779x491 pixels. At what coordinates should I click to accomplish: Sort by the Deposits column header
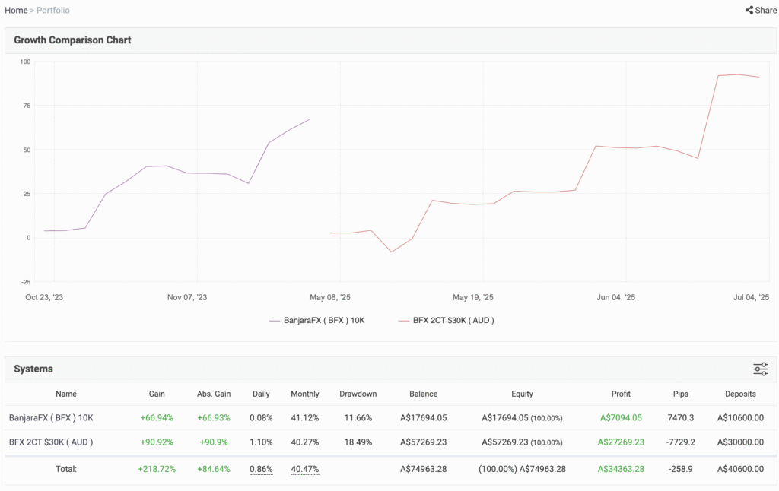coord(740,394)
